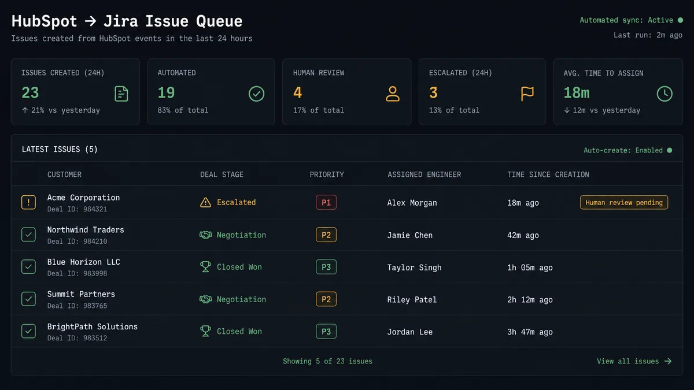Click the green dot beside Auto-create: Enabled
Viewport: 694px width, 390px height.
(x=670, y=150)
